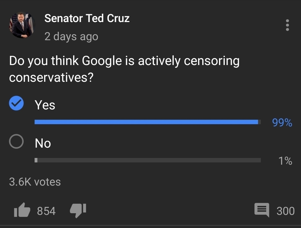The image size is (301, 228).
Task: Click the 99% percentage label
Action: [282, 123]
